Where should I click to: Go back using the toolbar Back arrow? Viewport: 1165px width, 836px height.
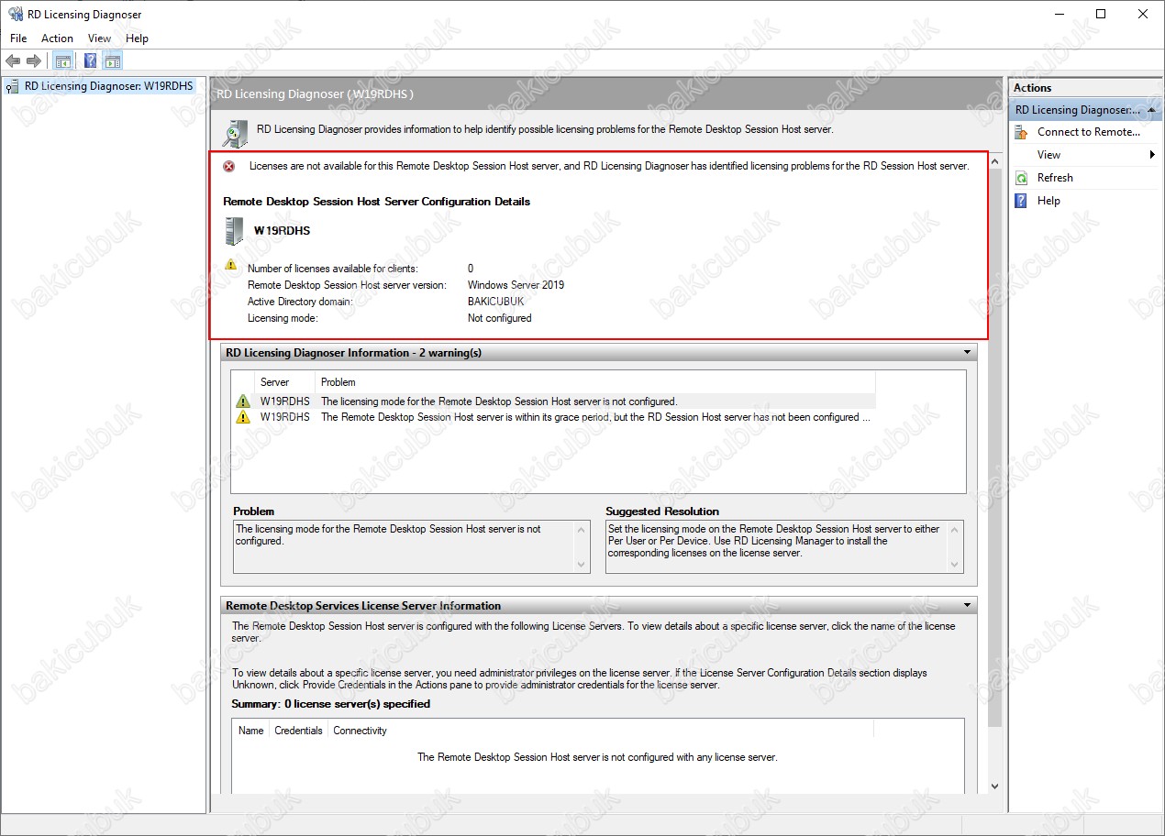pyautogui.click(x=13, y=61)
